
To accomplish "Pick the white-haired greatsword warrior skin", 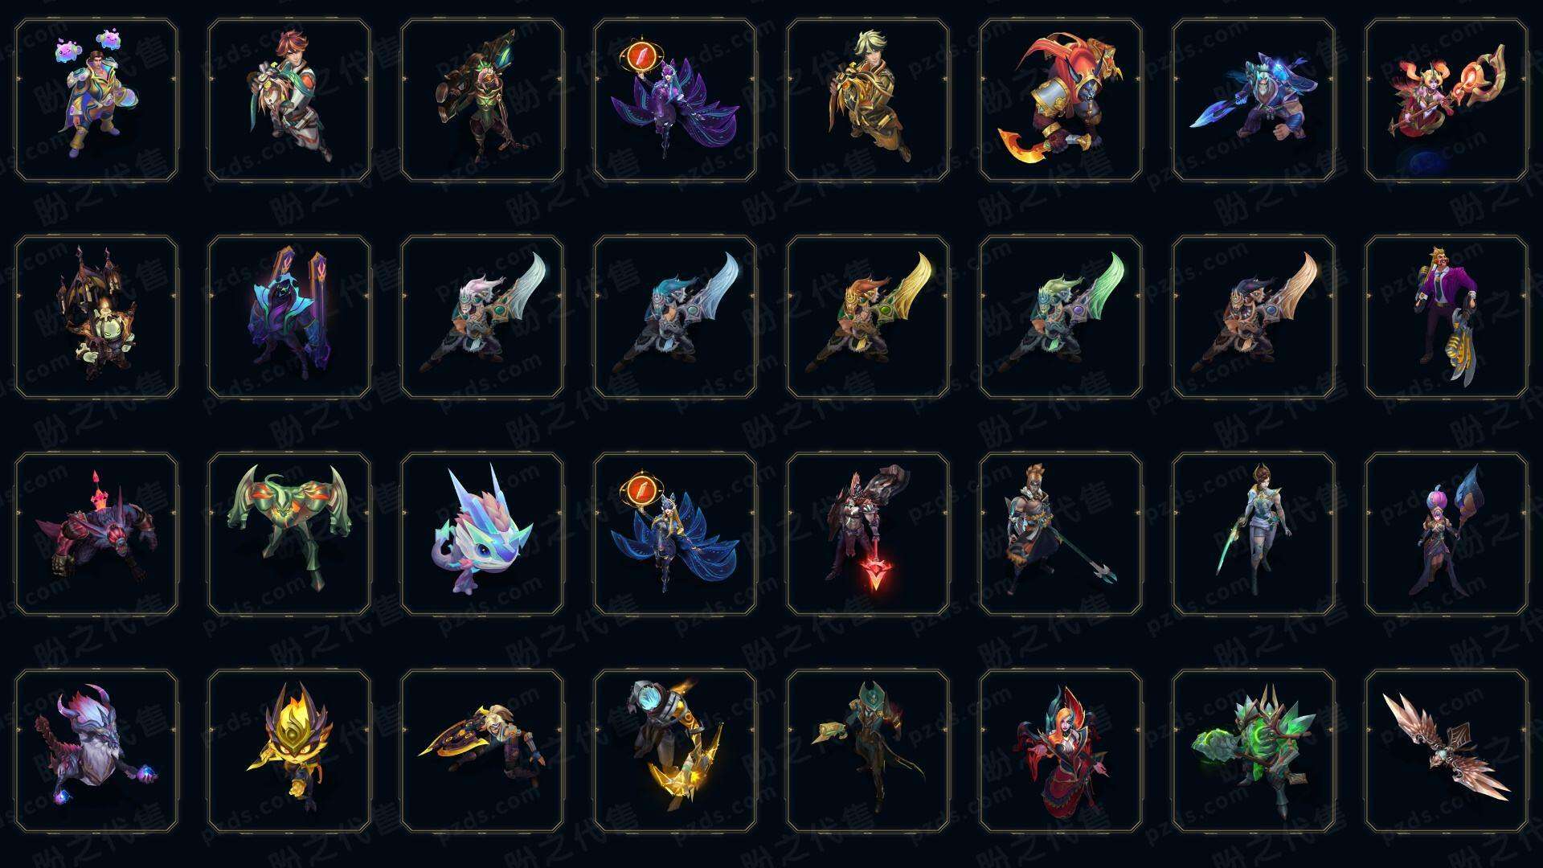I will [482, 317].
